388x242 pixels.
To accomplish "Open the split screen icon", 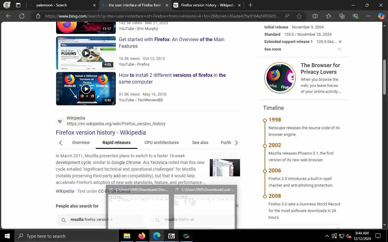I will pyautogui.click(x=315, y=16).
